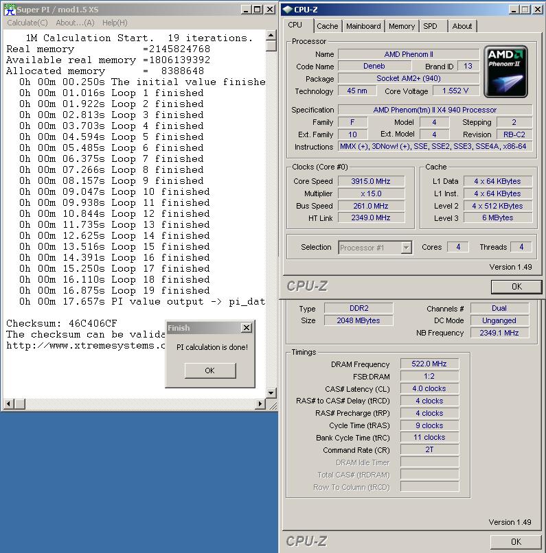
Task: Click the FSB:DRAM value 1:2
Action: click(429, 376)
